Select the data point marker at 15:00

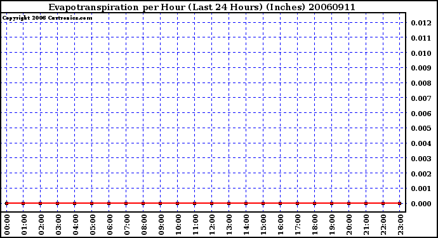pos(263,203)
